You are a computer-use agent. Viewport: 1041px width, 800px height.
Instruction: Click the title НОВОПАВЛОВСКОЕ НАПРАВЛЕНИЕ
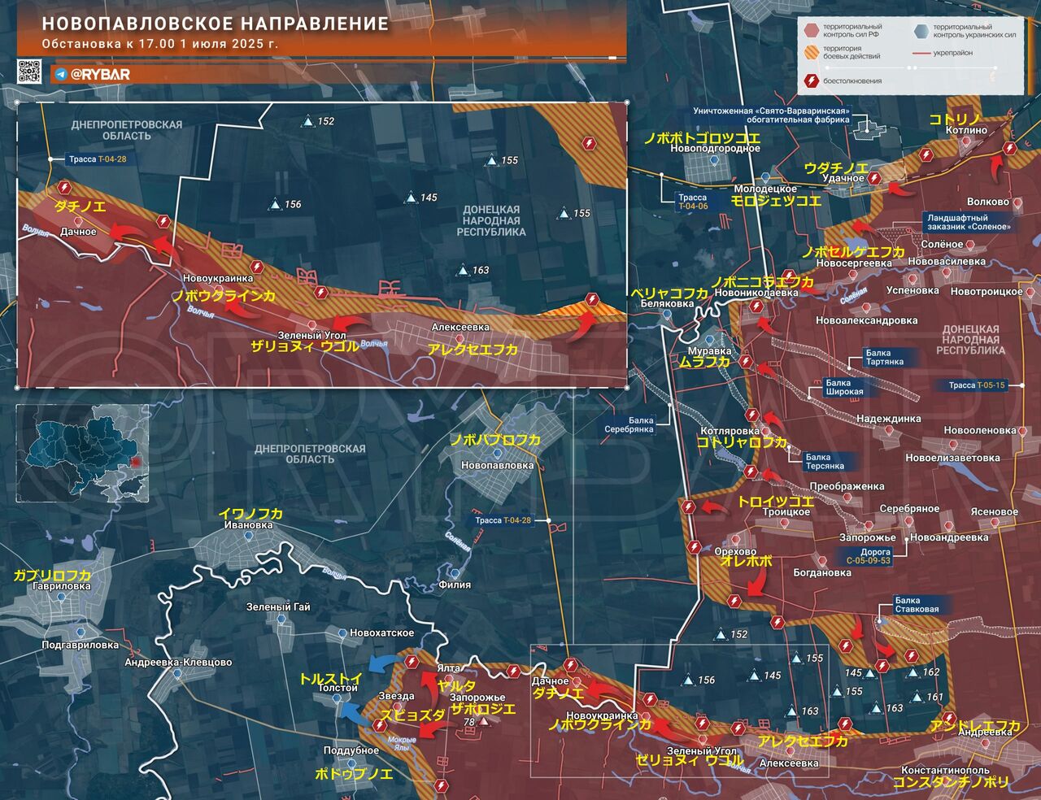click(x=216, y=24)
